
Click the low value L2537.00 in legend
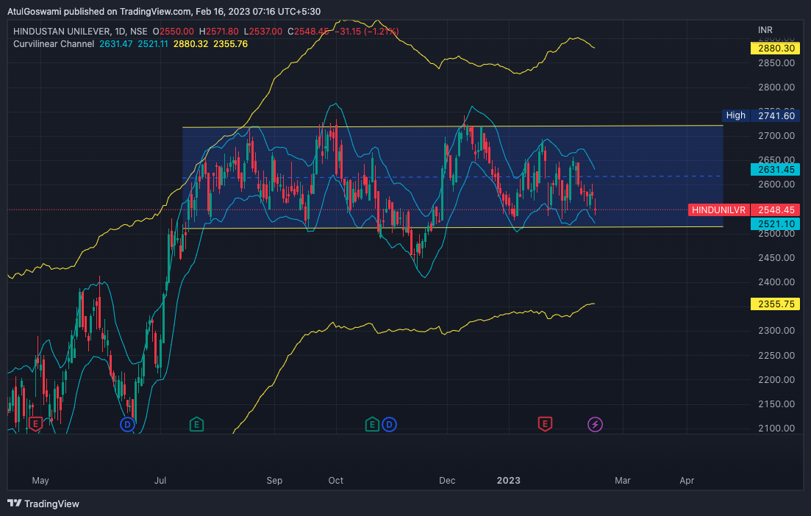click(263, 32)
